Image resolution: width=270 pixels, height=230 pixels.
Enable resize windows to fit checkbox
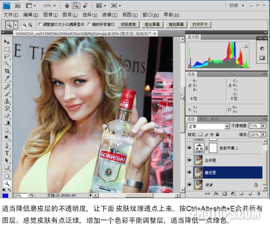tap(40, 24)
